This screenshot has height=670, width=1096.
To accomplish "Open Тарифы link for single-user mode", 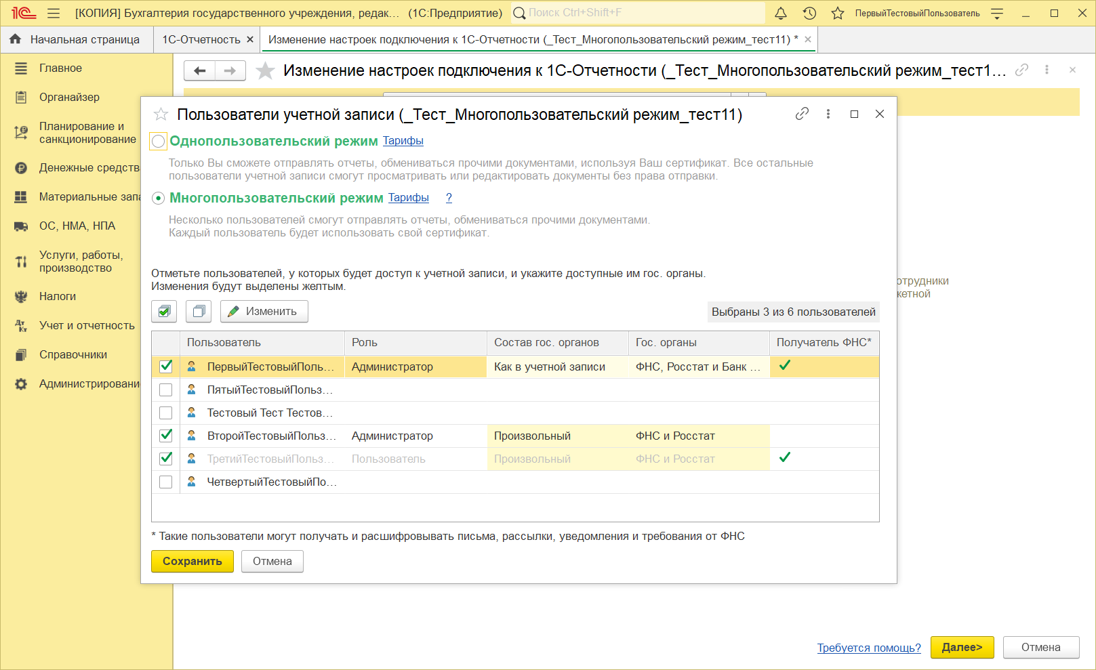I will click(x=403, y=140).
